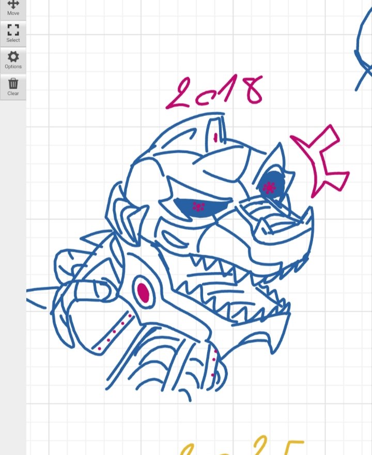The image size is (372, 455).
Task: Open the Options gear menu
Action: point(13,61)
